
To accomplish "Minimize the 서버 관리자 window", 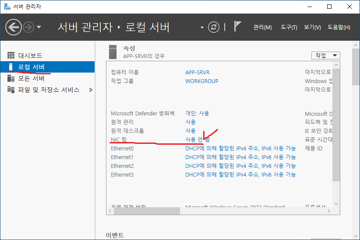I will (x=310, y=7).
